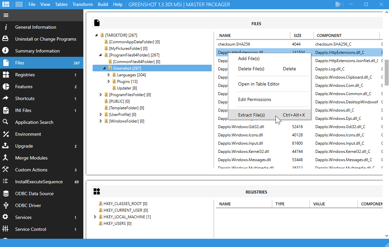Expand the Languages folder in tree

[x=109, y=75]
